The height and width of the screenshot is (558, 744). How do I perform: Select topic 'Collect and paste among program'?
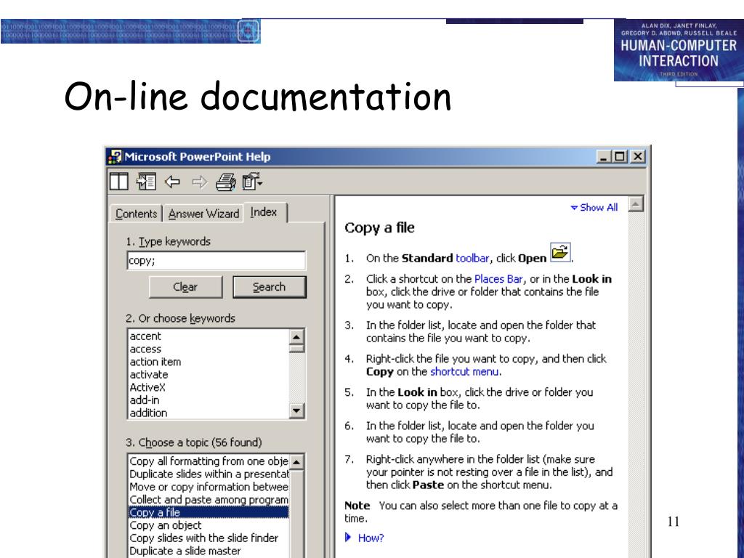209,500
